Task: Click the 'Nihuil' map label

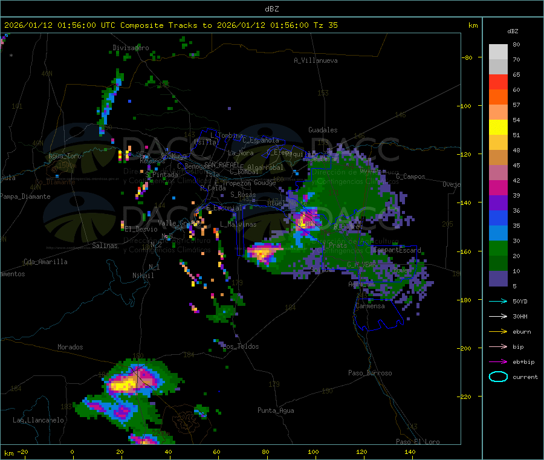Action: 143,276
